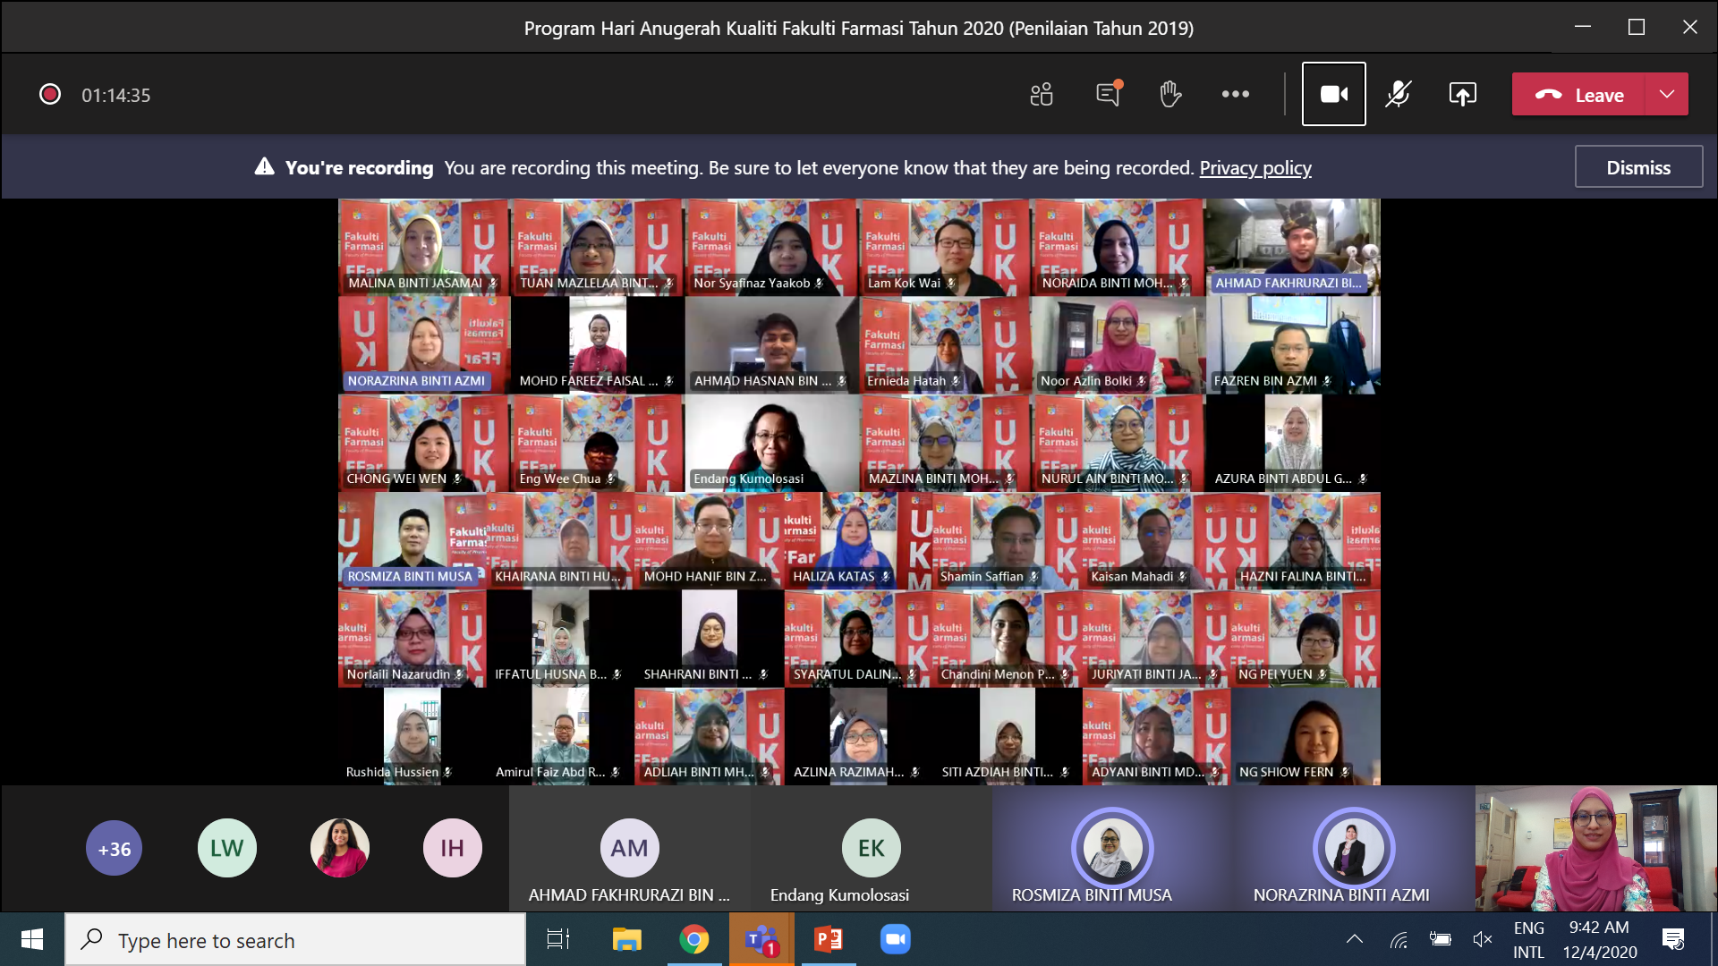
Task: Click the +36 overflow participants badge
Action: click(x=115, y=848)
